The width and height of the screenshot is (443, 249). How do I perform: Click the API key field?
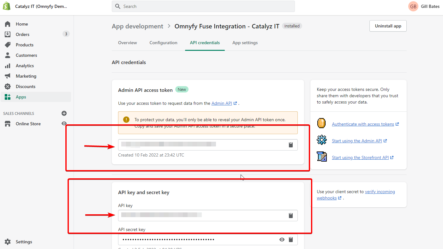208,216
